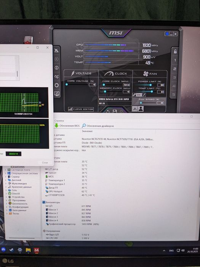200x267 pixels.
Task: Expand the DirectX tree node
Action: pos(6,194)
